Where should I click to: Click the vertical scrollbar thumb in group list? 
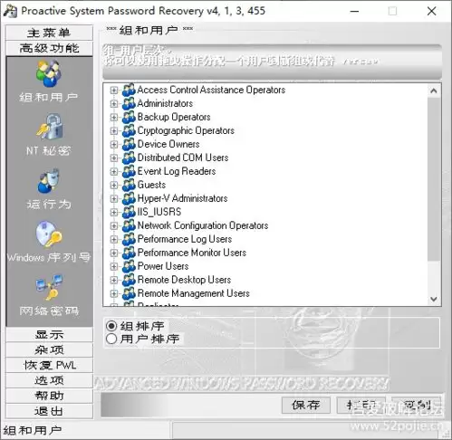pyautogui.click(x=434, y=179)
